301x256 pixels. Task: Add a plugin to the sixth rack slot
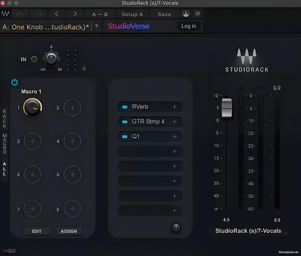pos(175,181)
